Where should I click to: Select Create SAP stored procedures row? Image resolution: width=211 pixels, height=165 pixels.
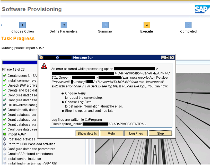click(30, 154)
